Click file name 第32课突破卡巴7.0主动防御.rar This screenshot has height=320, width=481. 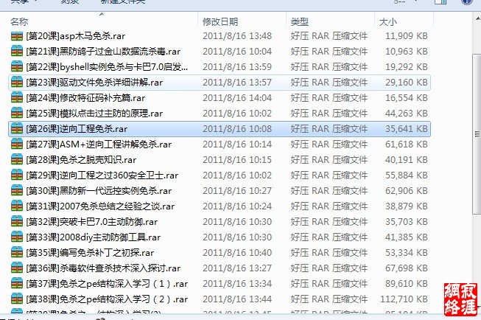(x=92, y=222)
